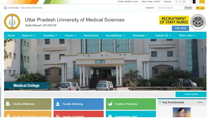The height and width of the screenshot is (118, 209).
Task: Enable black high-contrast theme
Action: pos(194,2)
